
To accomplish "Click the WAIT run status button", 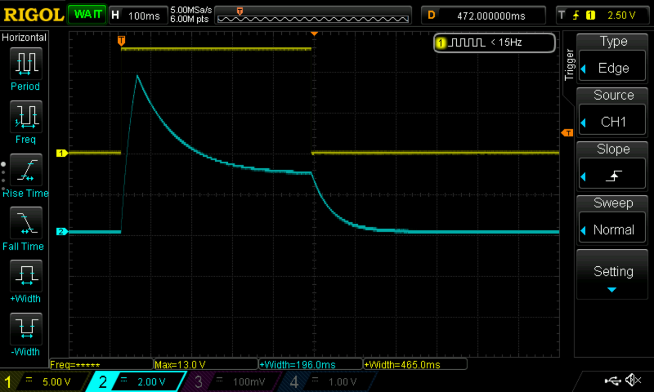I will [x=87, y=15].
